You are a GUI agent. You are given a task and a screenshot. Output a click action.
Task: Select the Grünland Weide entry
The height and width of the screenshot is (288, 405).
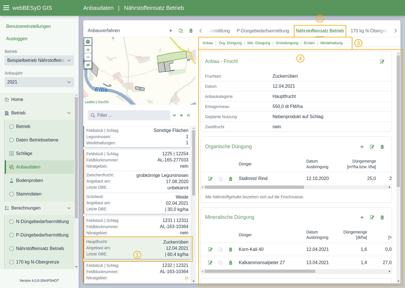tap(138, 203)
